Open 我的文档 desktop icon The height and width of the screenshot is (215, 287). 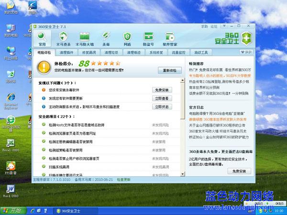(11, 7)
